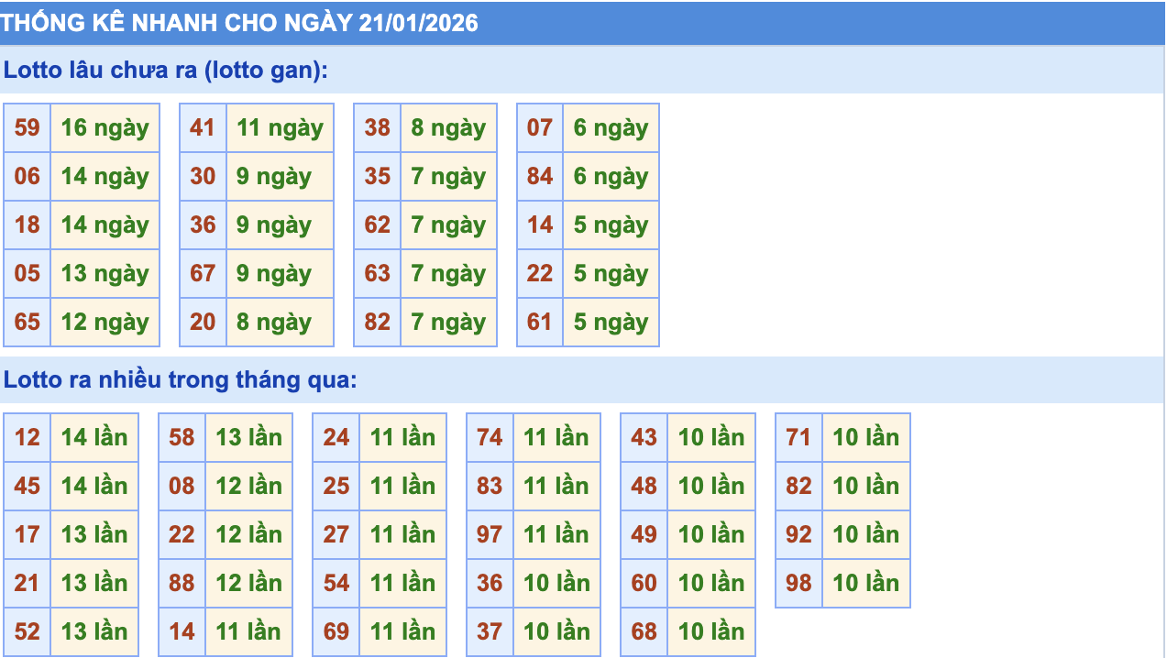Click lotto number 68
Image resolution: width=1167 pixels, height=658 pixels.
click(x=644, y=631)
